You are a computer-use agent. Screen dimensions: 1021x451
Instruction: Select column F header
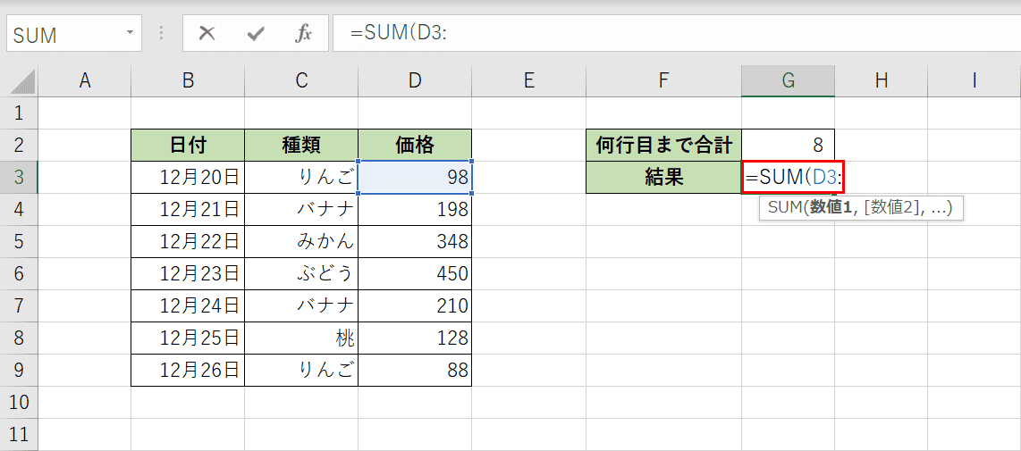(x=663, y=80)
